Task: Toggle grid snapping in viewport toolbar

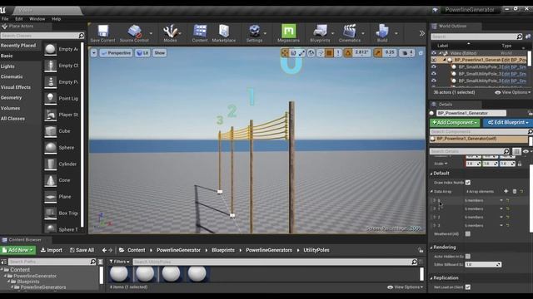Action: click(x=329, y=53)
